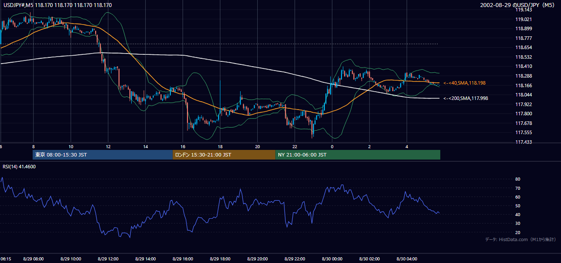Select the ロンドン 15:30-21:00 JST session bar
This screenshot has height=263, width=561.
[x=224, y=155]
